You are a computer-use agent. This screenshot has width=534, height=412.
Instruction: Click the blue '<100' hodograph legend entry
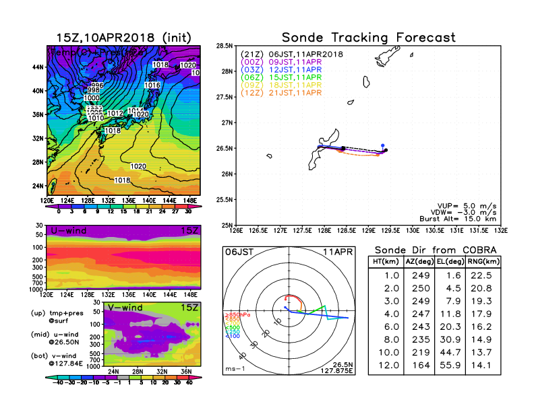tap(232, 336)
